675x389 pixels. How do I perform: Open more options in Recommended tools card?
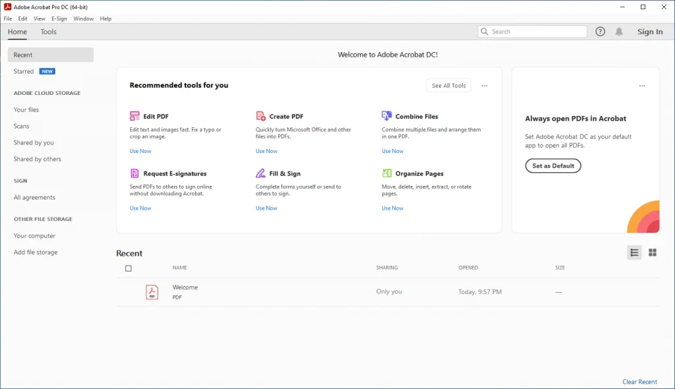pos(484,86)
